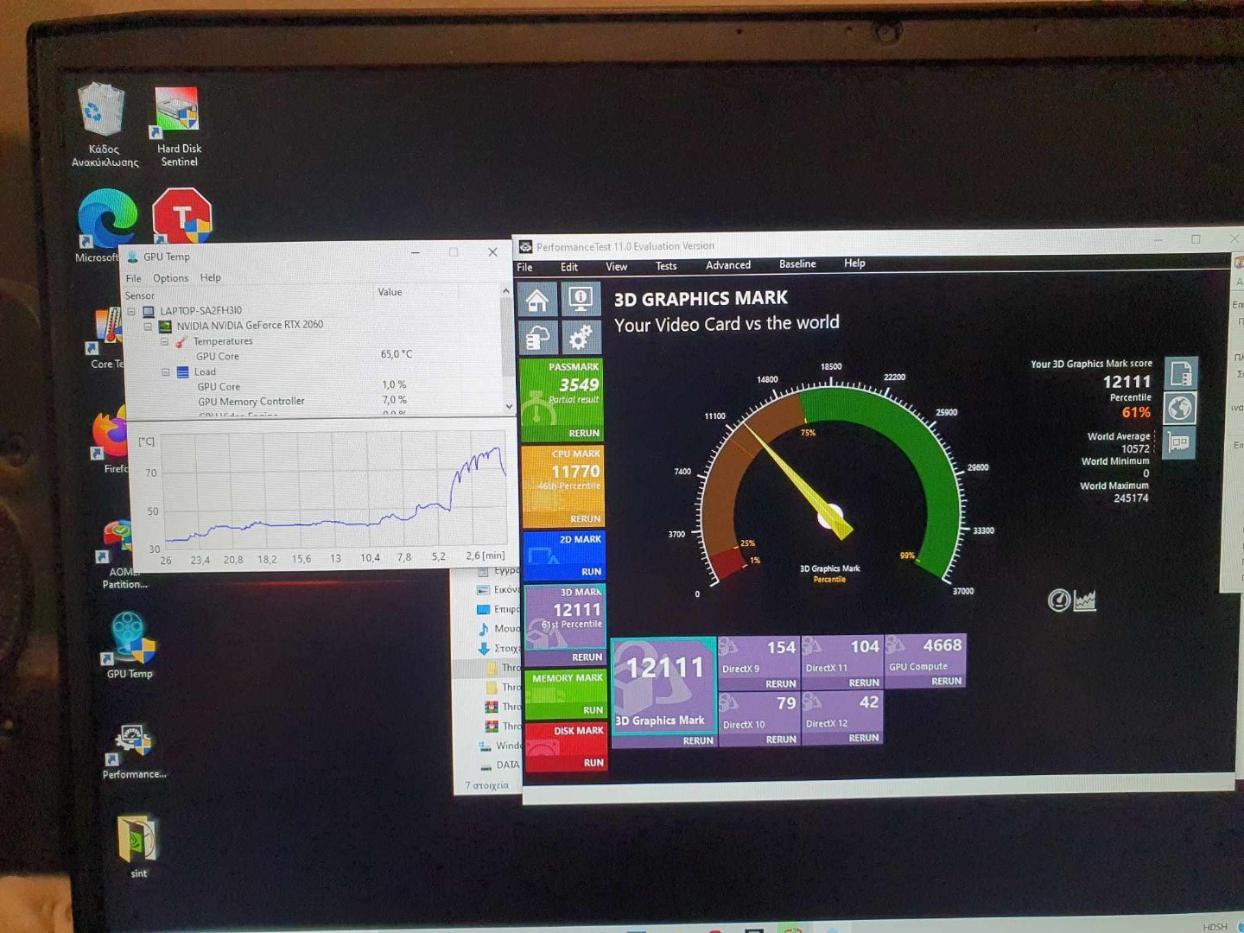Open View menu in PerformanceTest

click(616, 266)
